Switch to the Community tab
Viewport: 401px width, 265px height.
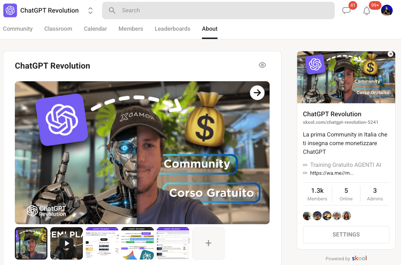[x=18, y=29]
